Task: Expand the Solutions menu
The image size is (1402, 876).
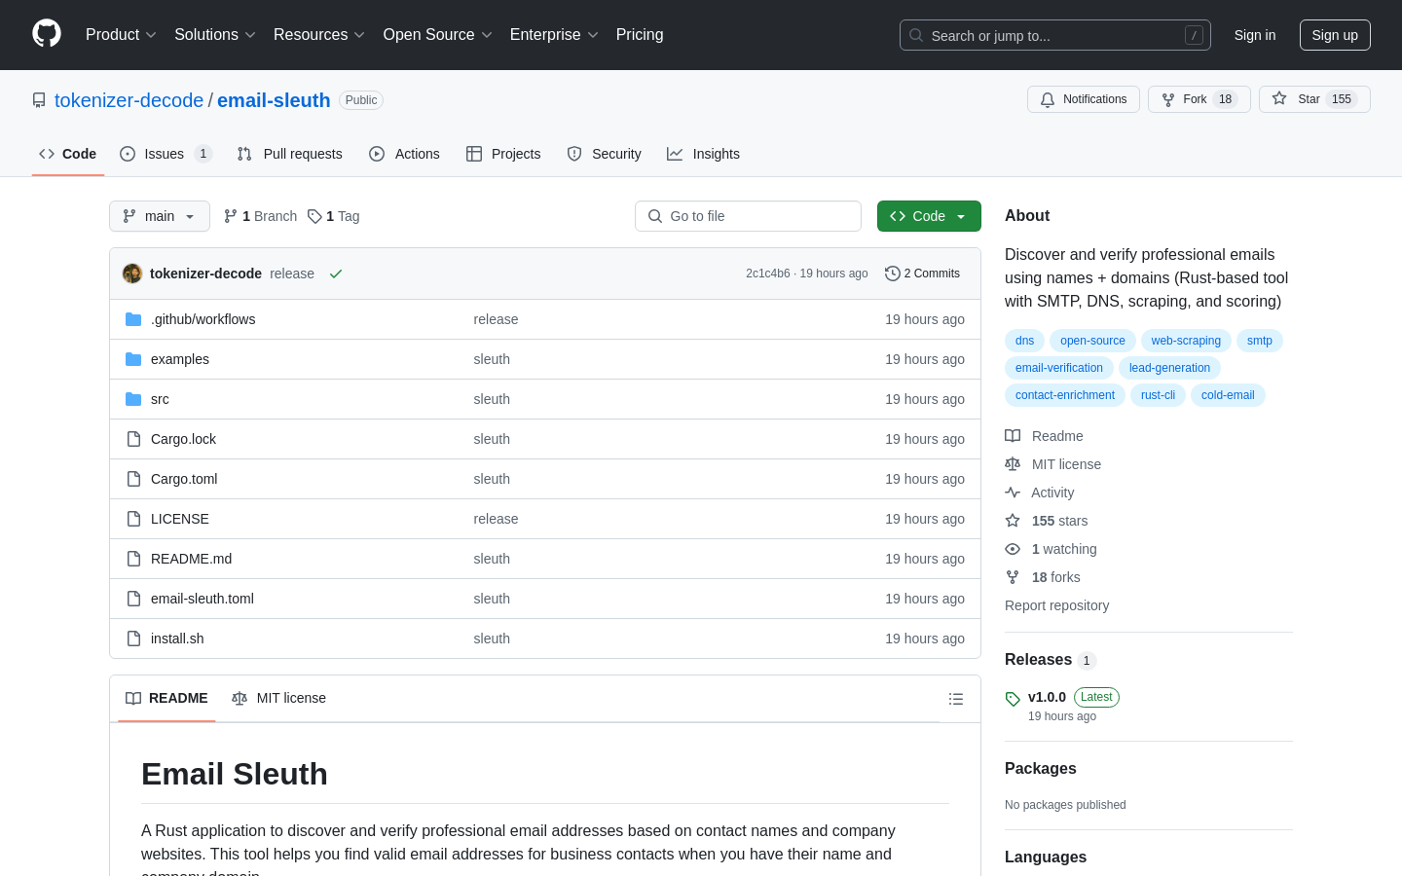Action: (x=215, y=35)
